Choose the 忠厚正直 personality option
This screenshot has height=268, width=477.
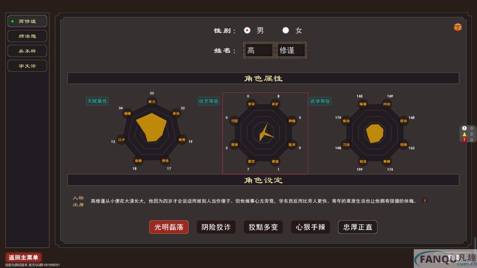358,227
